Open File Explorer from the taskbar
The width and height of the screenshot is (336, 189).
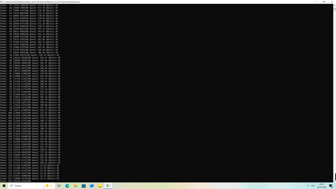[76, 186]
